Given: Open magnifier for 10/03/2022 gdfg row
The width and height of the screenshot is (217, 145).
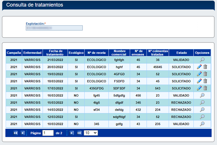Looking at the screenshot, I should pos(202,124).
